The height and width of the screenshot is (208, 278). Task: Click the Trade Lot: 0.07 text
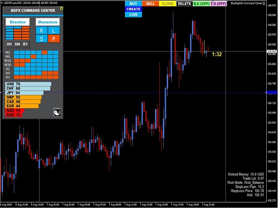253,179
